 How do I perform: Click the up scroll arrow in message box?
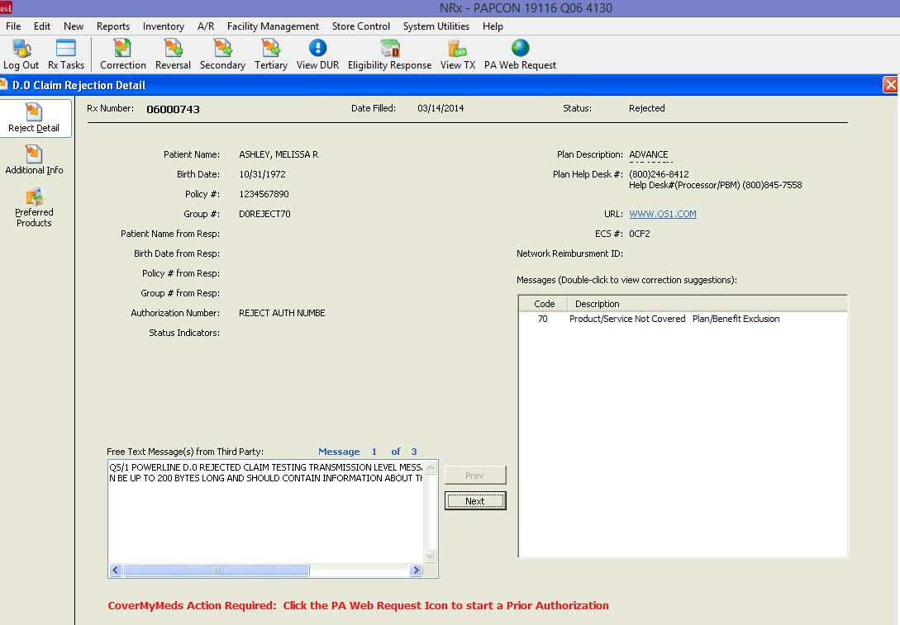(431, 468)
